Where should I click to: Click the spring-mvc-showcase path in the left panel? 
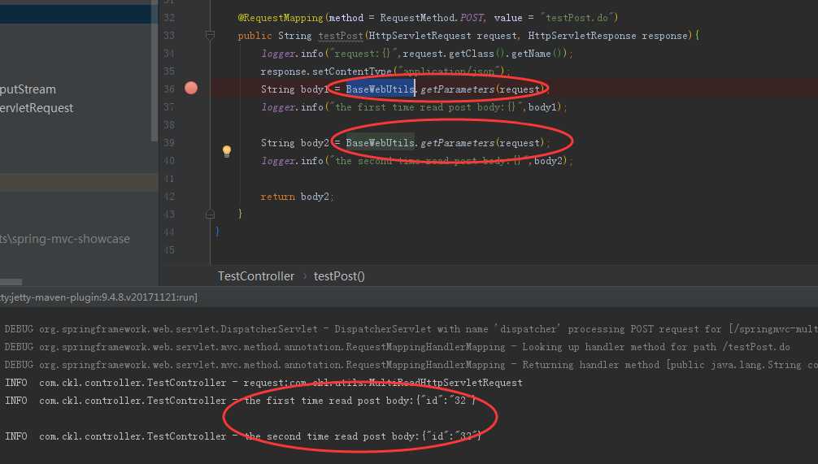(x=65, y=239)
